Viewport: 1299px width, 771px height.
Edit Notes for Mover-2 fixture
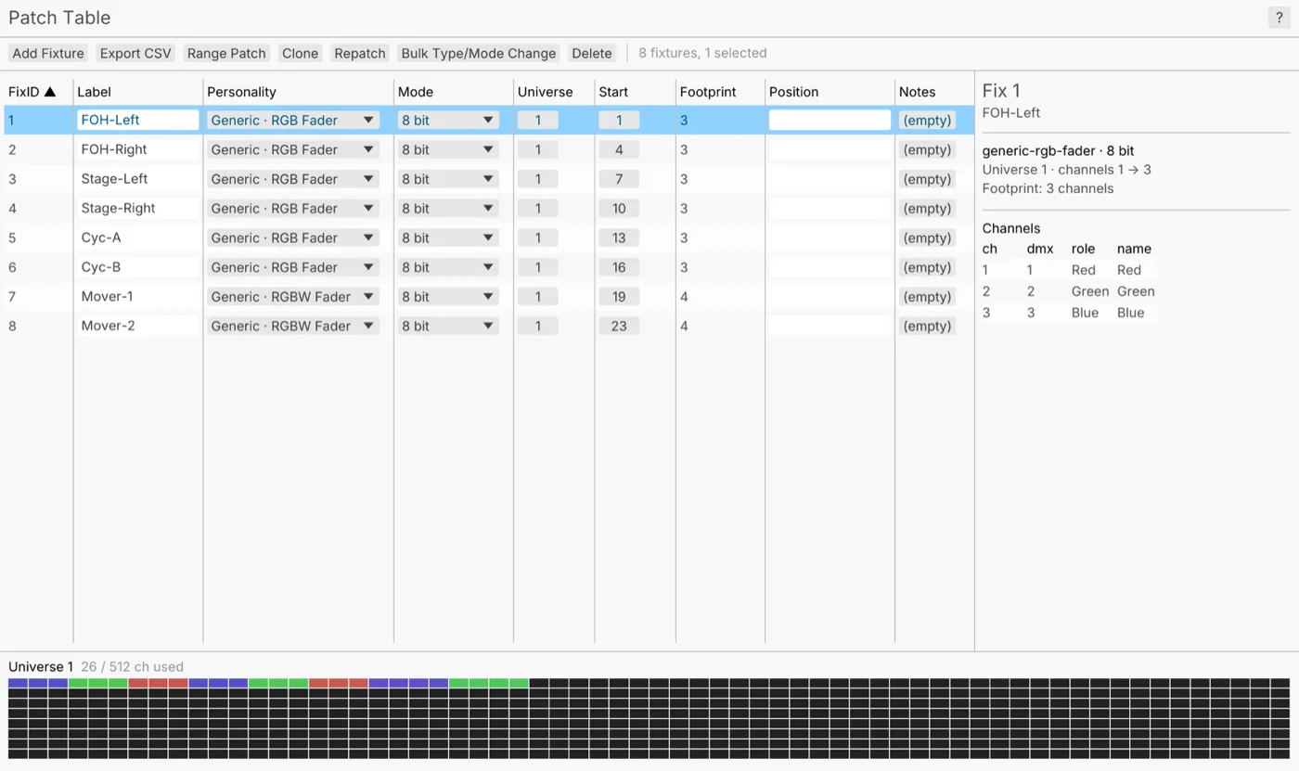(927, 326)
